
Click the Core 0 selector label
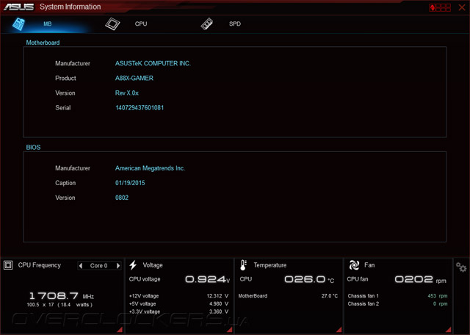(98, 265)
